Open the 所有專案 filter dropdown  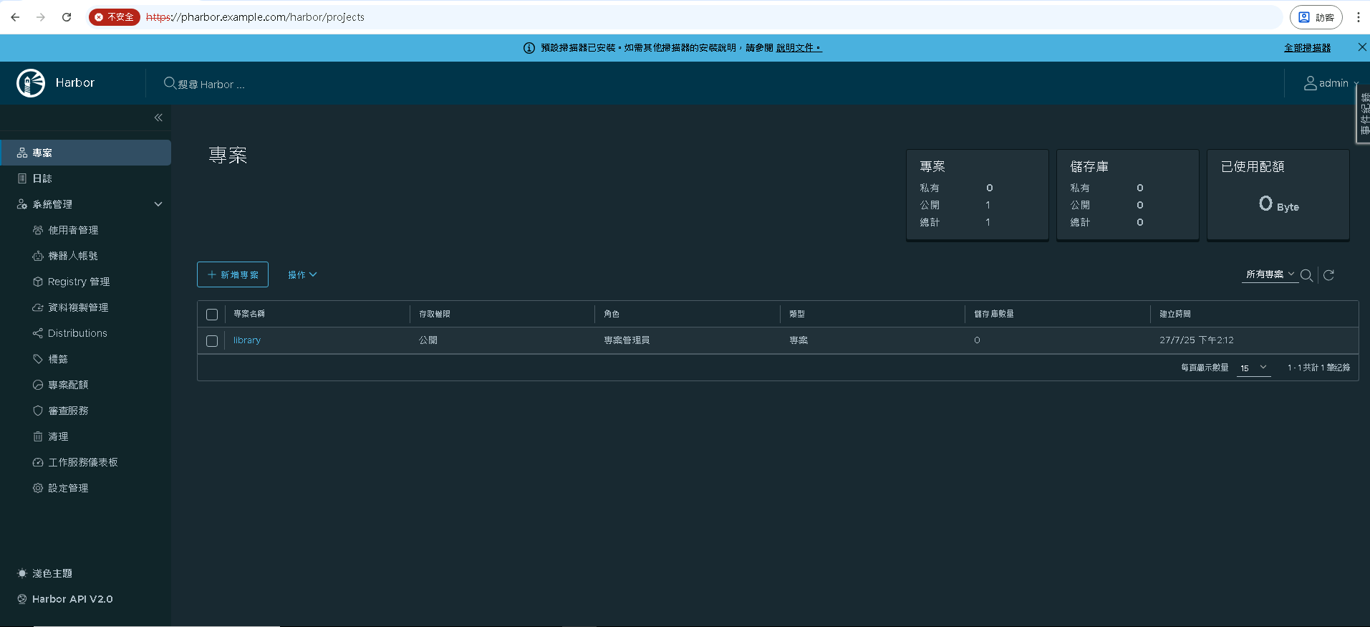[1270, 274]
